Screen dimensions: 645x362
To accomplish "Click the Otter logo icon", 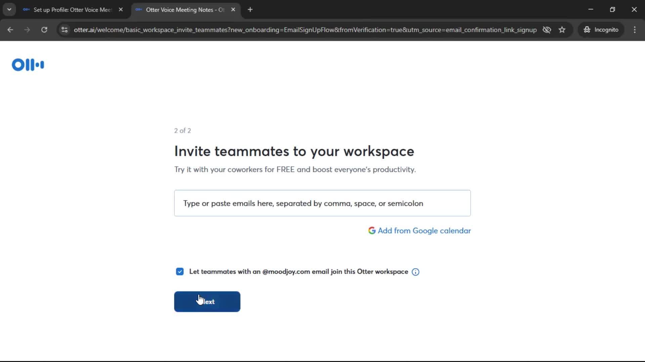I will point(28,65).
